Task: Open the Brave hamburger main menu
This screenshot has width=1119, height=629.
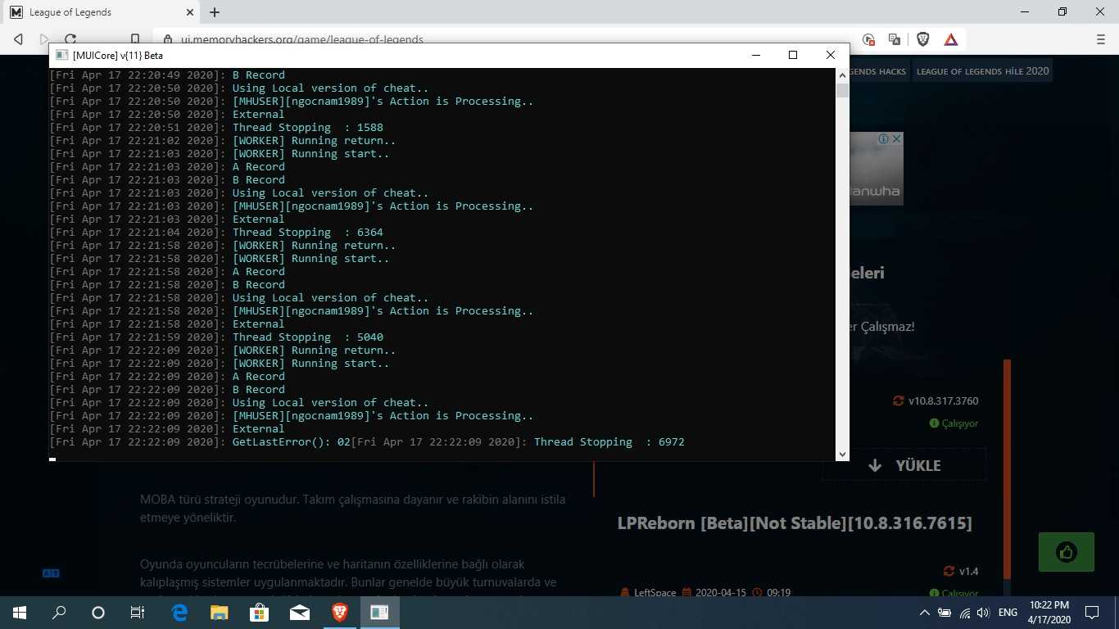Action: 1101,39
